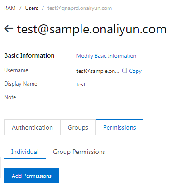Click the blue Add Permissions button
This screenshot has width=171, height=185.
(x=32, y=176)
